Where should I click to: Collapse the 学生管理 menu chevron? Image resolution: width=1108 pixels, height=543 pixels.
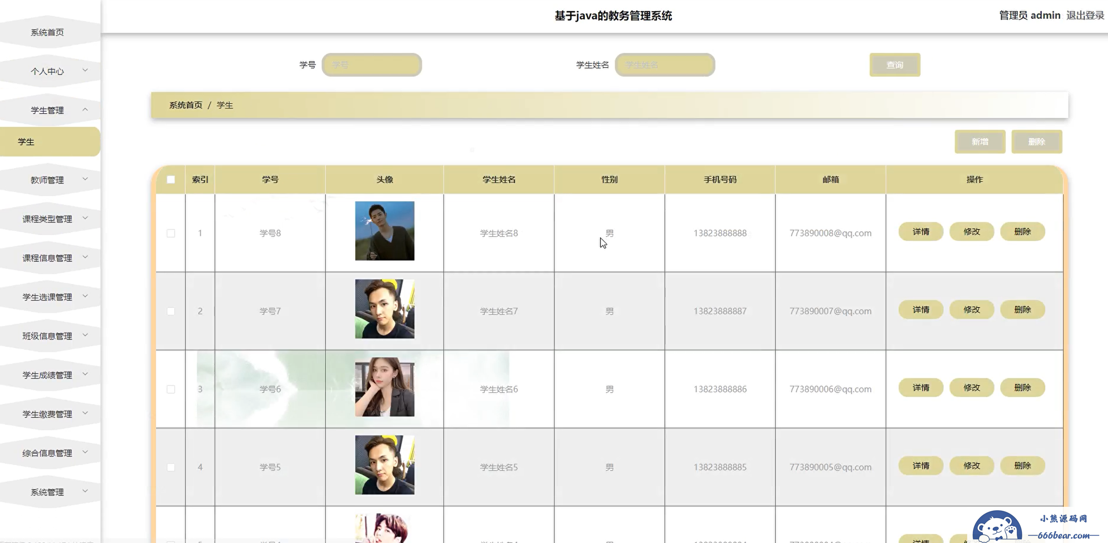pyautogui.click(x=85, y=110)
